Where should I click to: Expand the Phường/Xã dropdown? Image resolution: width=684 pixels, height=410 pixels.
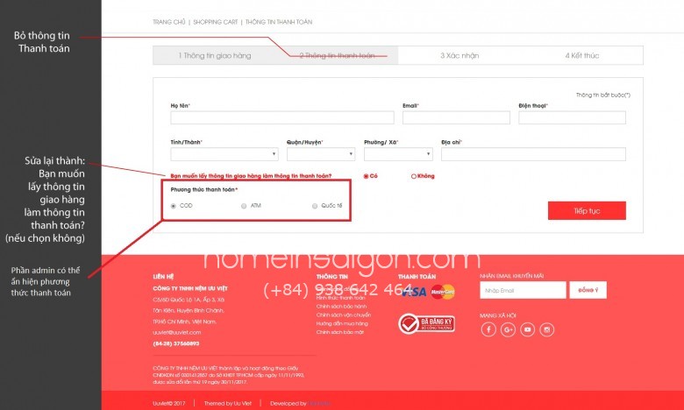(397, 154)
